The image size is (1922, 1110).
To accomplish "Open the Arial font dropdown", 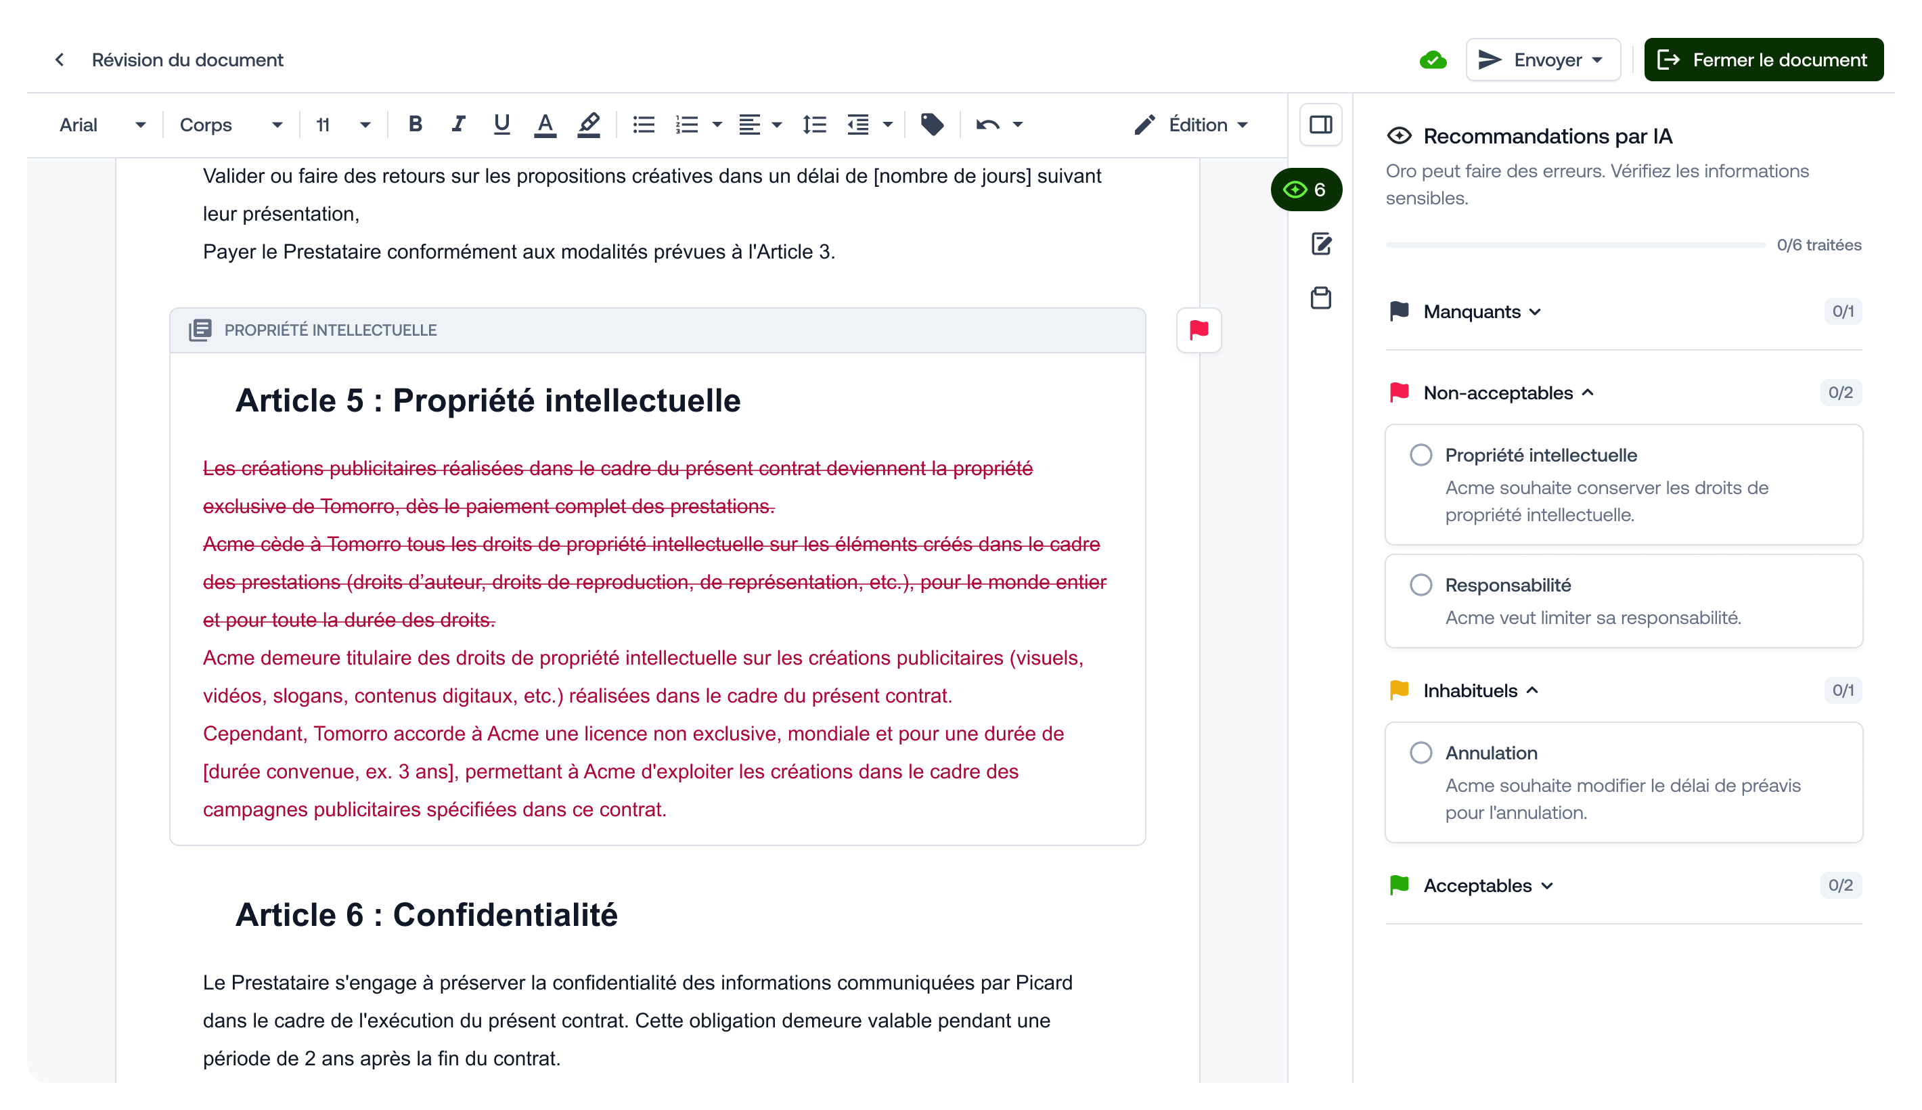I will [x=102, y=125].
